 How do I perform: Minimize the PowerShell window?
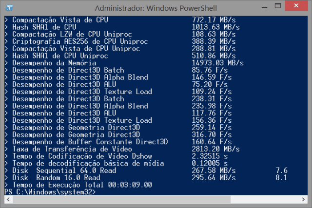pyautogui.click(x=264, y=8)
